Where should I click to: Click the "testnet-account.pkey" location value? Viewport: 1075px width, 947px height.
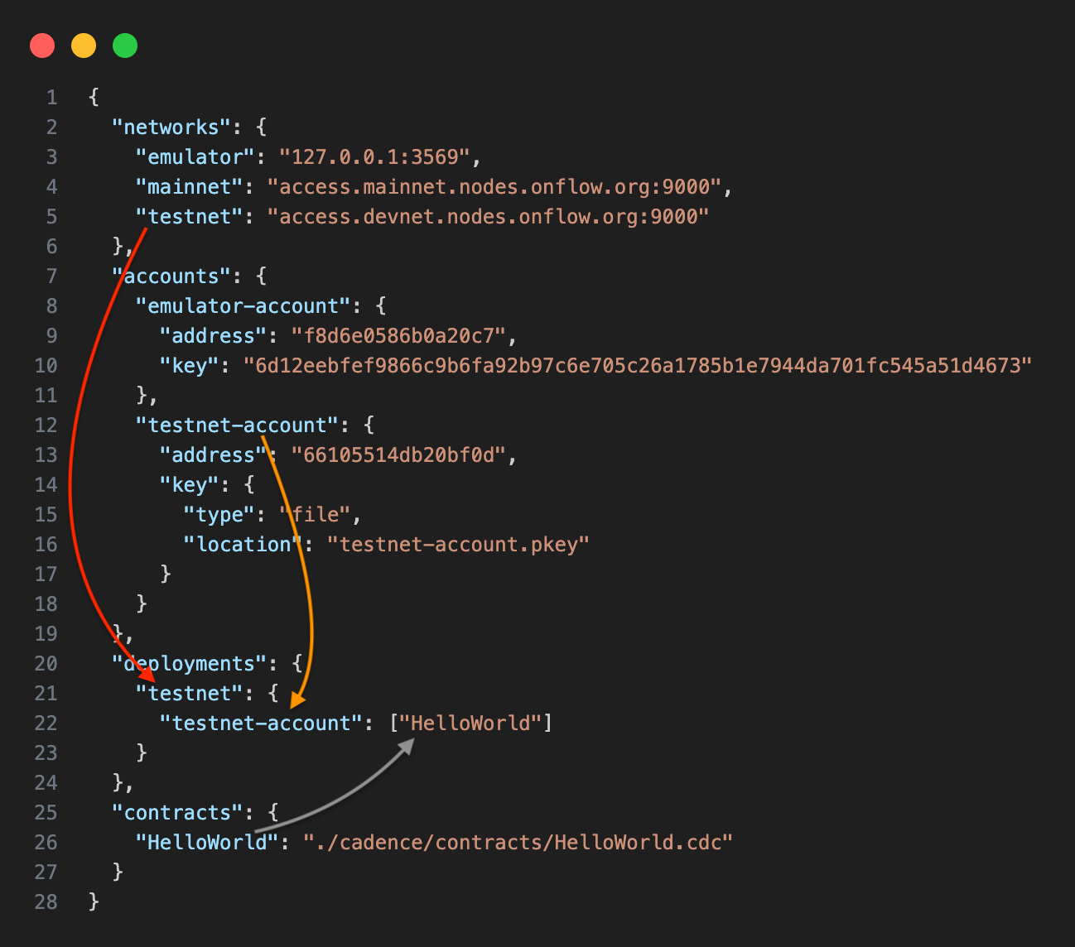point(458,545)
